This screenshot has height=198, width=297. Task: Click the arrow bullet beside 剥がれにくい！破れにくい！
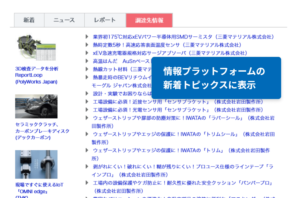[87, 167]
